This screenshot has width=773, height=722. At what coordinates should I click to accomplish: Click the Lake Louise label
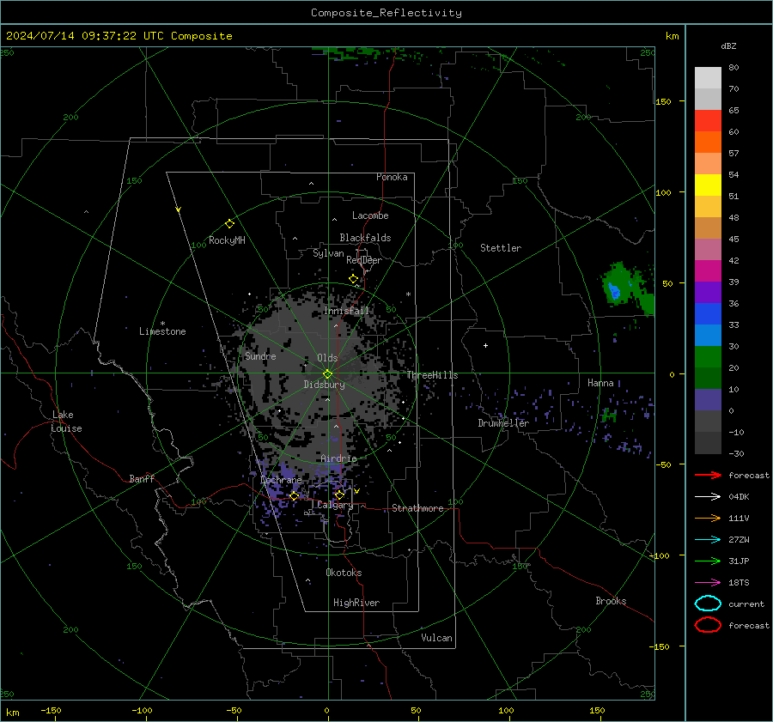coord(66,422)
